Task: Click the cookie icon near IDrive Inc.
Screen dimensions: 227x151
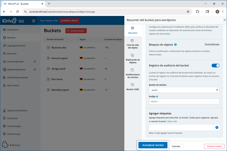Action: click(5, 144)
